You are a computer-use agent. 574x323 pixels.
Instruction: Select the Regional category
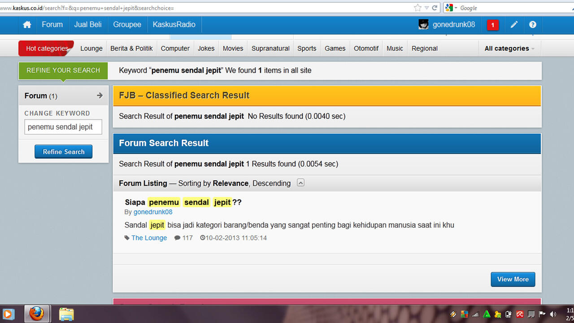425,48
